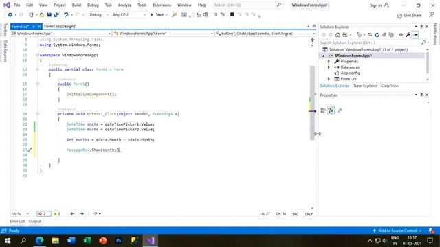
Task: Switch to the Team Explorer tab
Action: (x=365, y=86)
